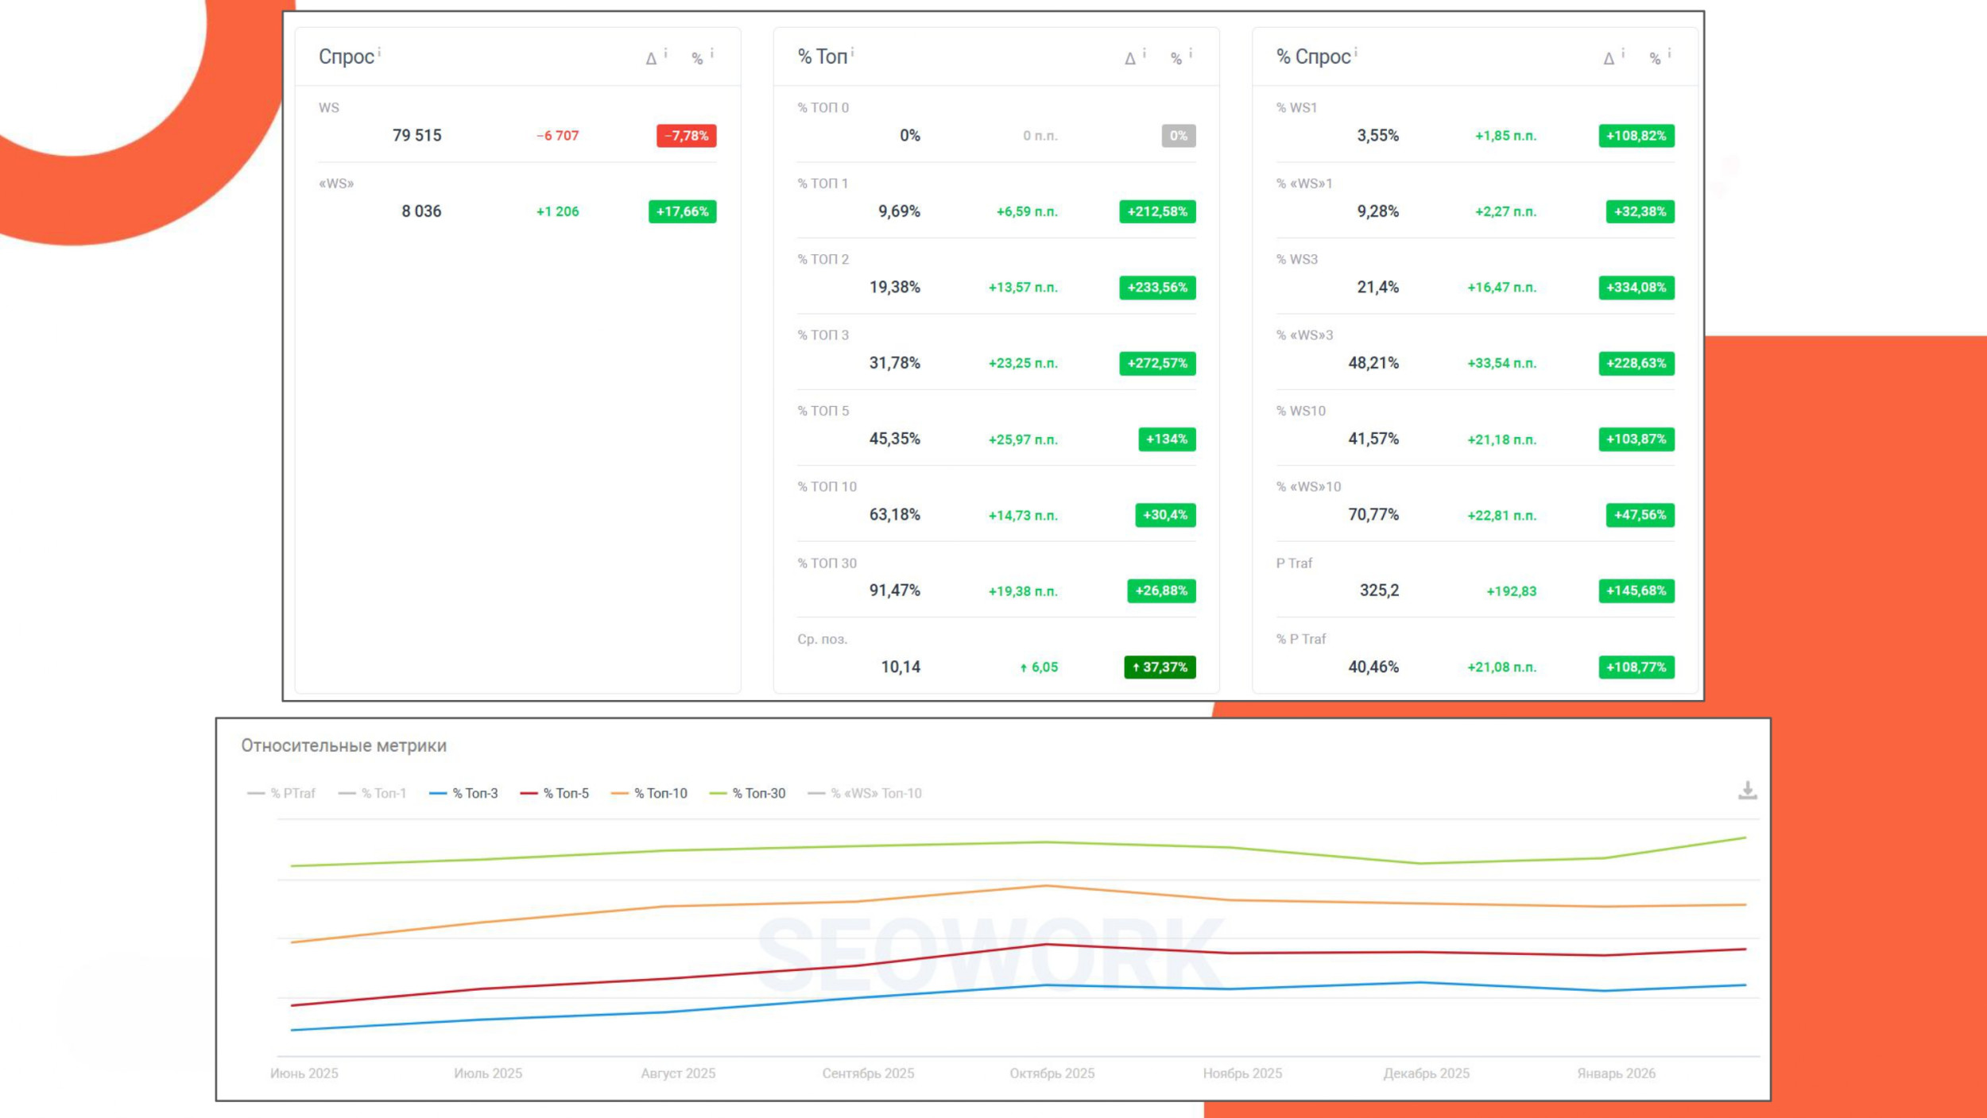Toggle the % PTraf series in legend
This screenshot has width=1987, height=1118.
(x=281, y=793)
